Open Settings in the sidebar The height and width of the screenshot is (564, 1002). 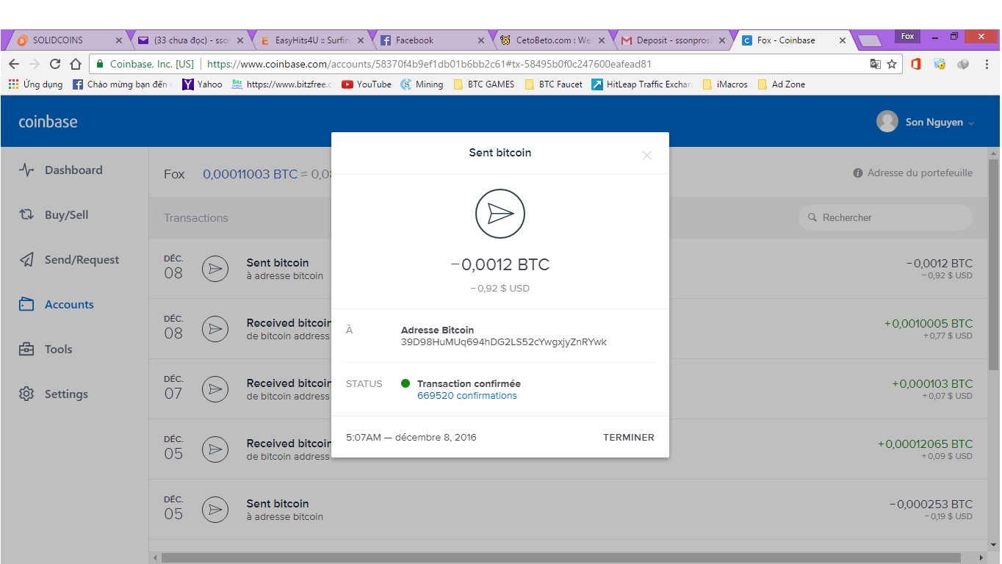(x=66, y=394)
